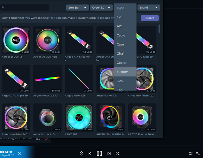Choose Desk from the Type list

pos(125,81)
